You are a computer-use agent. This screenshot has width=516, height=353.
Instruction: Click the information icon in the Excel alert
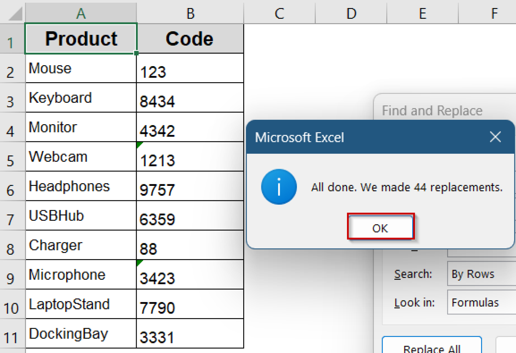coord(278,187)
